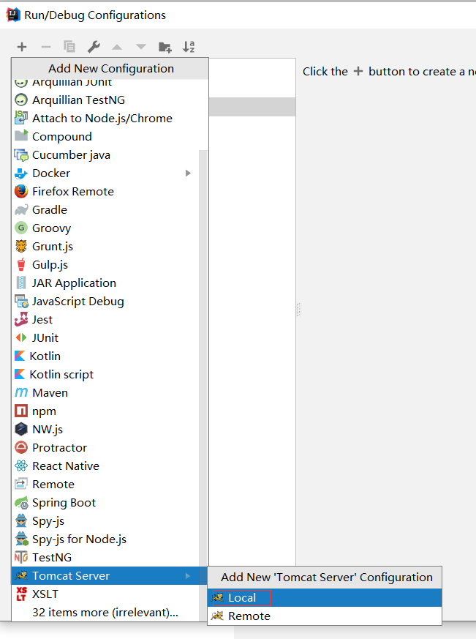Select the Tomcat Server menu entry
The width and height of the screenshot is (476, 639).
pyautogui.click(x=110, y=576)
